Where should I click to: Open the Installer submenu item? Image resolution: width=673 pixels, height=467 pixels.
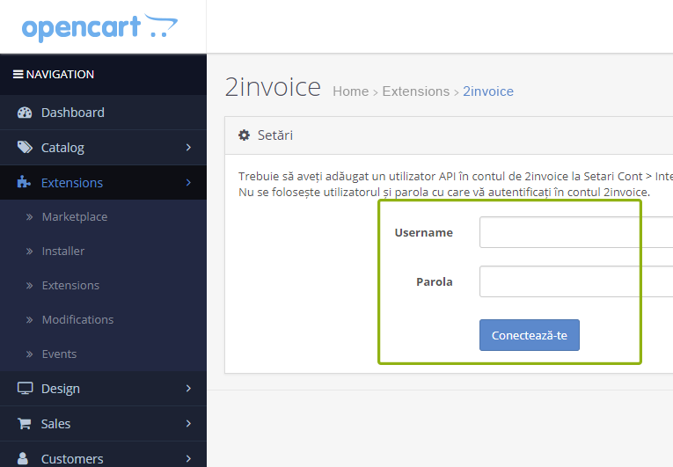click(x=103, y=252)
